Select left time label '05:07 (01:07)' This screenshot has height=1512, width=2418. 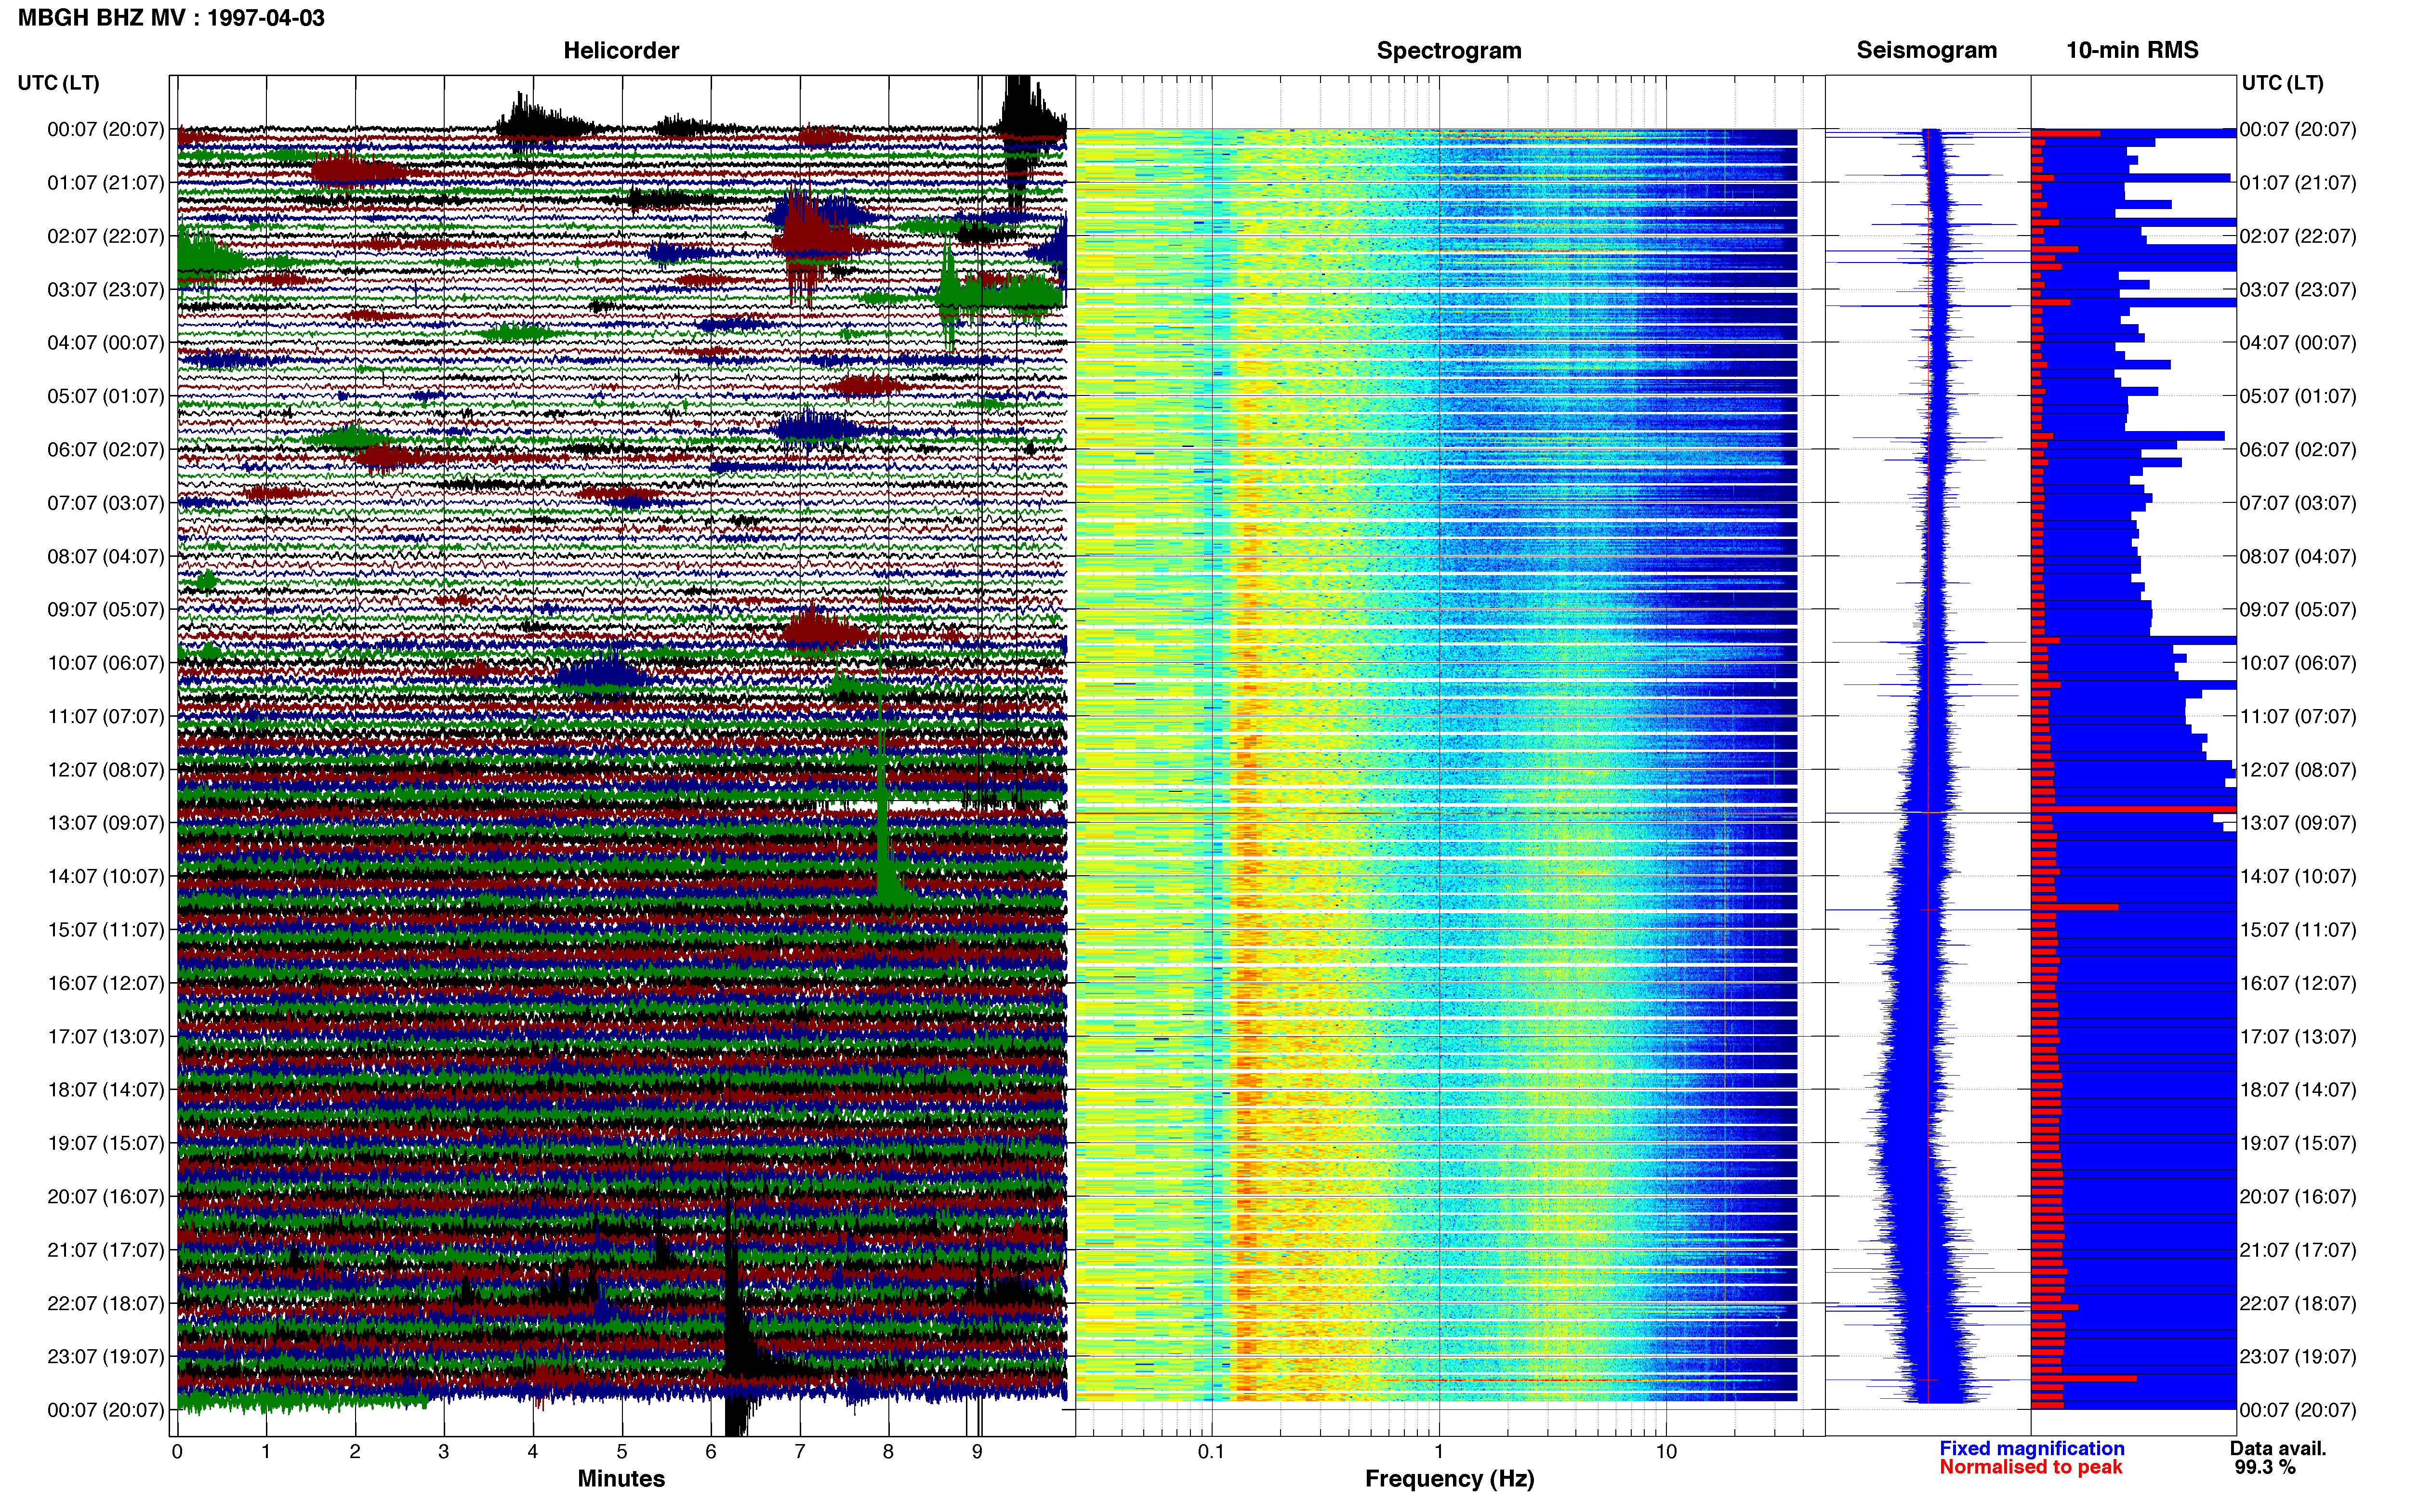tap(106, 396)
